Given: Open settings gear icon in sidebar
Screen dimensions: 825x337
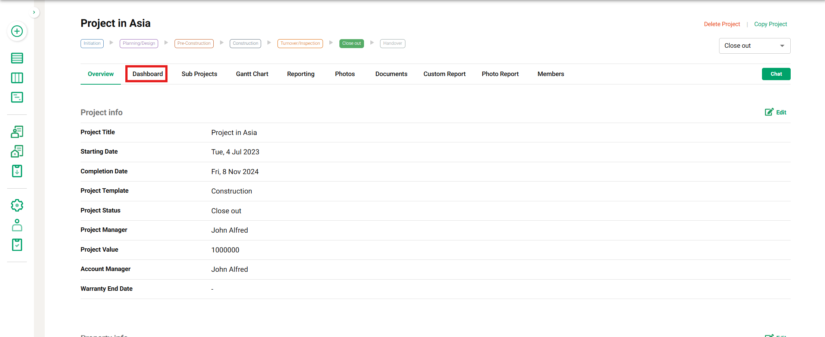Looking at the screenshot, I should coord(17,205).
